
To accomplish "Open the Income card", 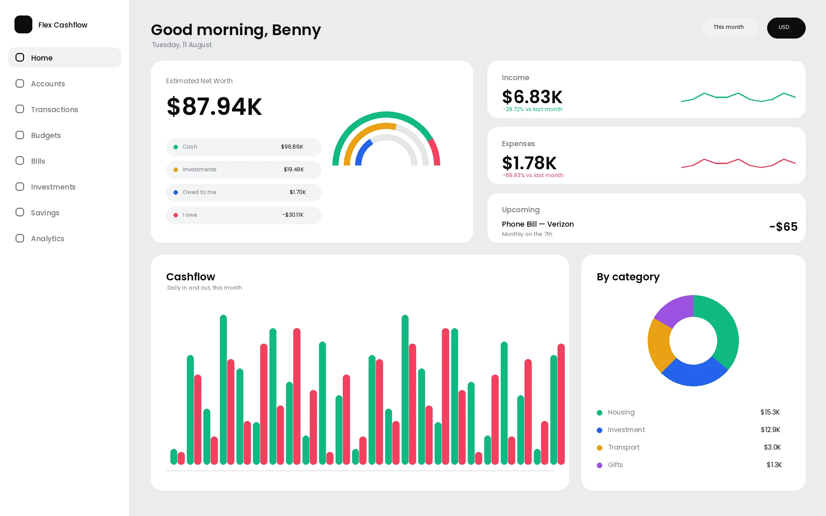I will click(646, 89).
